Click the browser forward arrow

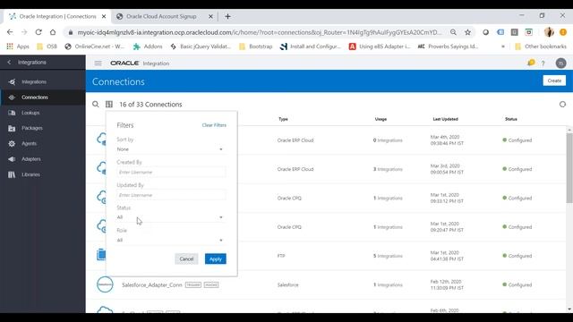pyautogui.click(x=24, y=32)
